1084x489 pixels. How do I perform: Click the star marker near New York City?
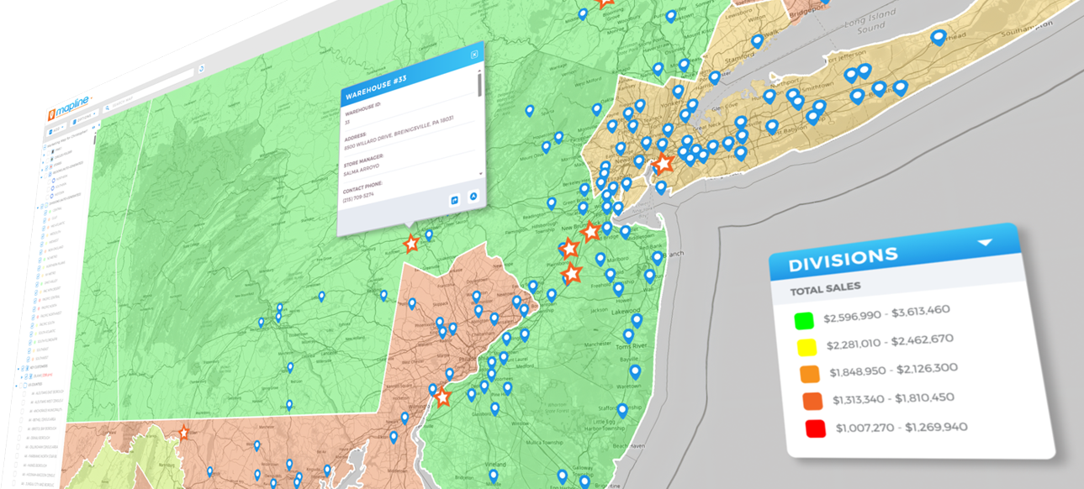pyautogui.click(x=664, y=163)
